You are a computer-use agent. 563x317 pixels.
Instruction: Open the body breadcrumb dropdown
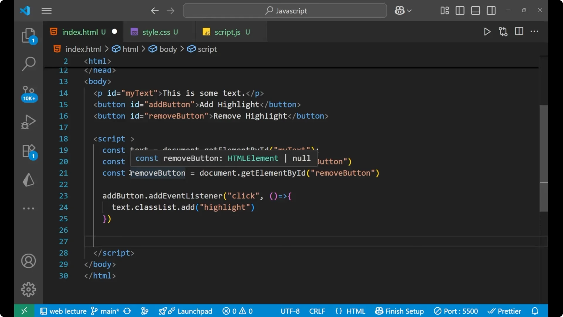coord(168,49)
